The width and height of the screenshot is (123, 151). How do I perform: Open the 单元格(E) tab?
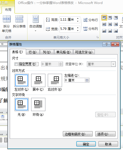click(63, 52)
